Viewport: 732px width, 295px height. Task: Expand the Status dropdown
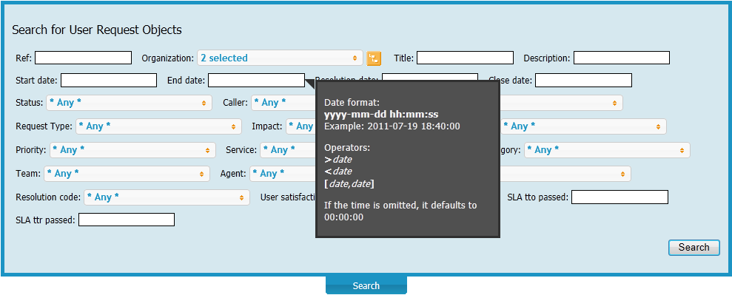pyautogui.click(x=129, y=103)
